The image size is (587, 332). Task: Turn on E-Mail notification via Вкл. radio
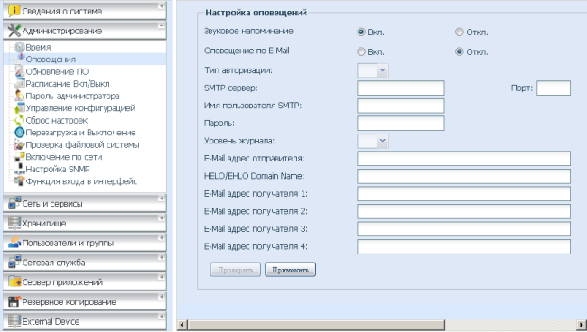click(x=361, y=51)
